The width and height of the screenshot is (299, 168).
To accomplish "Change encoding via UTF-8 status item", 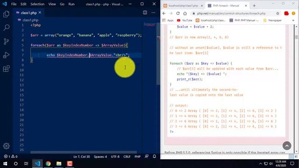I will (115, 157).
